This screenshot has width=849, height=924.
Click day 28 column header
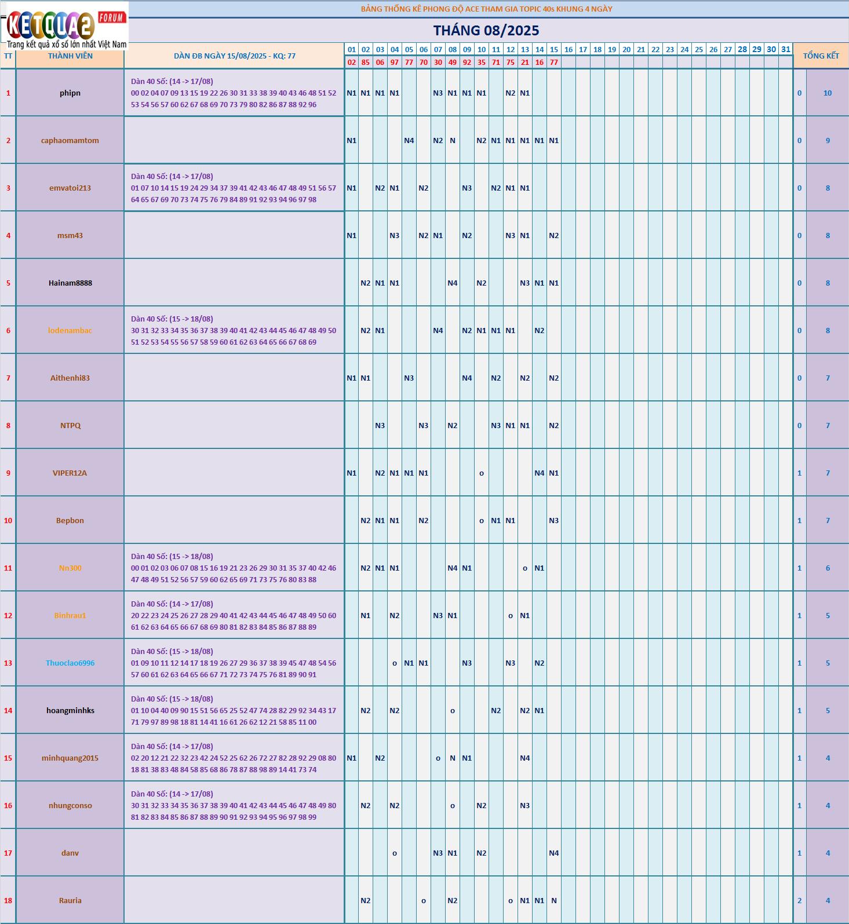742,50
